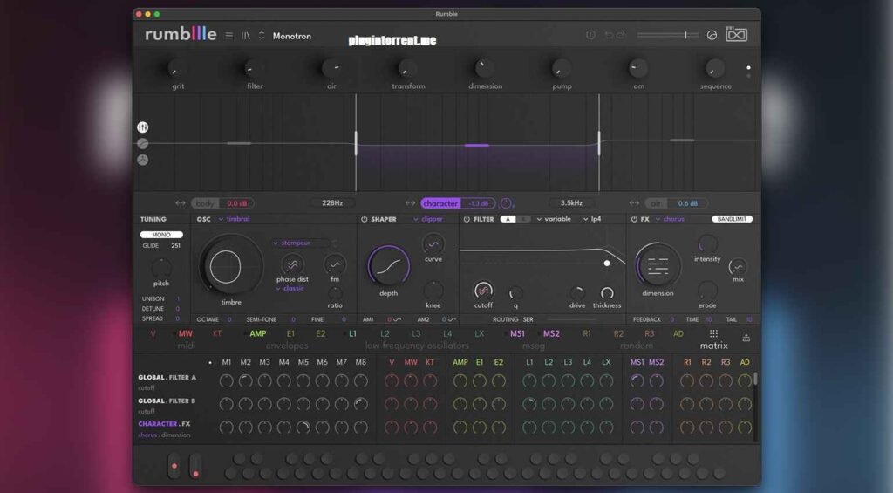The height and width of the screenshot is (493, 893).
Task: Open the OSC timbral type dropdown
Action: [234, 219]
